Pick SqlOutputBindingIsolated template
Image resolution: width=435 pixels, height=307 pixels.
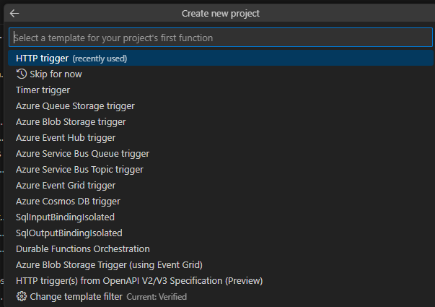click(69, 233)
